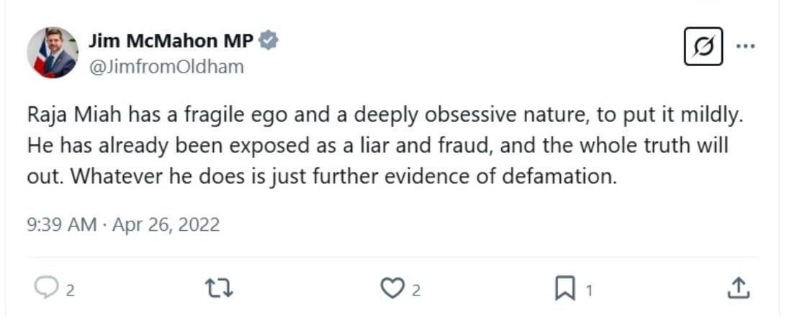Click the blue verified checkmark badge
This screenshot has width=810, height=317.
point(269,41)
